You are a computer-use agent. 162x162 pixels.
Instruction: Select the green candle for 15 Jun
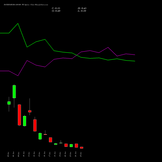(40, 136)
